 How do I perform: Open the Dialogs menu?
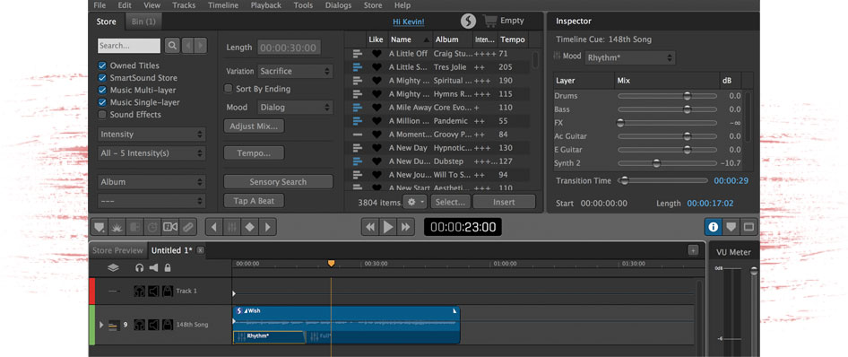point(338,5)
